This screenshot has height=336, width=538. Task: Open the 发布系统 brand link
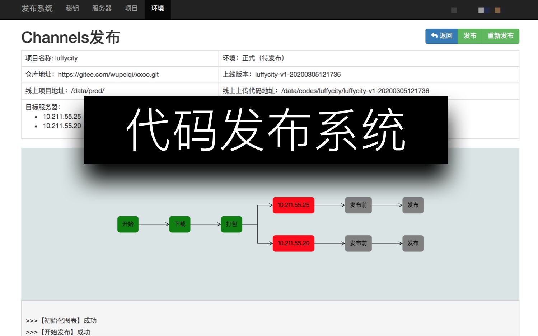pos(37,9)
